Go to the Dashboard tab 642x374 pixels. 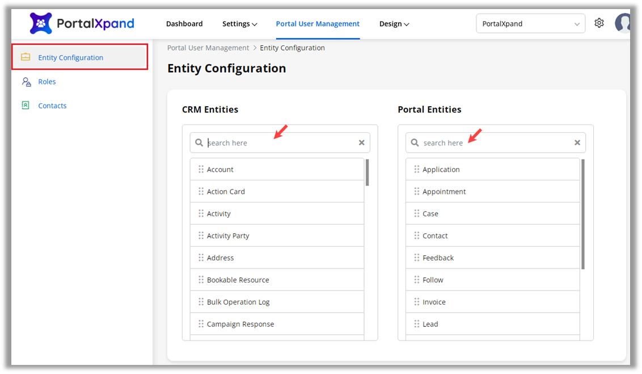pyautogui.click(x=184, y=24)
